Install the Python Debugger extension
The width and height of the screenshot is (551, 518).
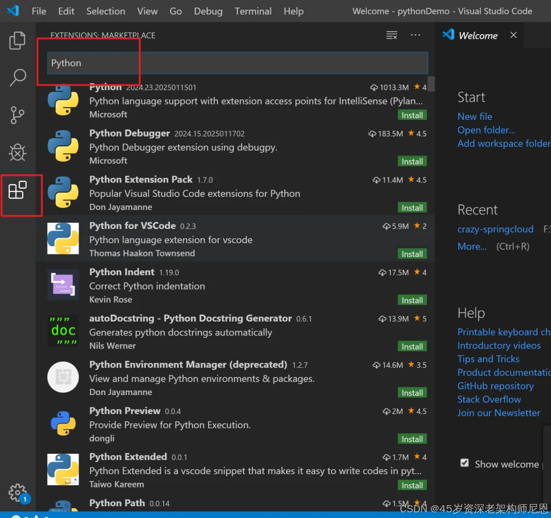pyautogui.click(x=412, y=162)
